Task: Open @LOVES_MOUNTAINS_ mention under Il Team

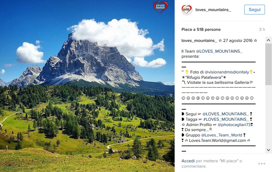Action: click(219, 51)
